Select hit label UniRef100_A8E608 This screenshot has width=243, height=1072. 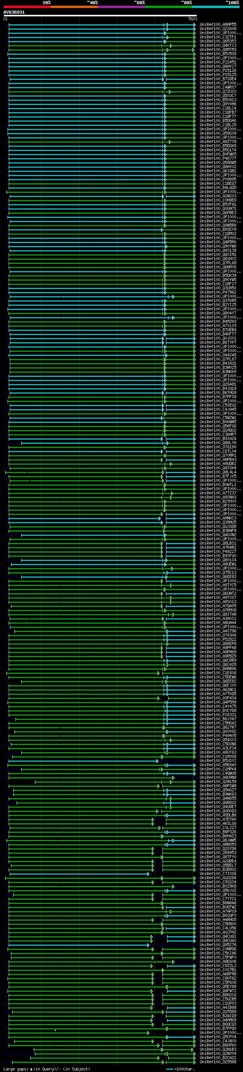218,961
